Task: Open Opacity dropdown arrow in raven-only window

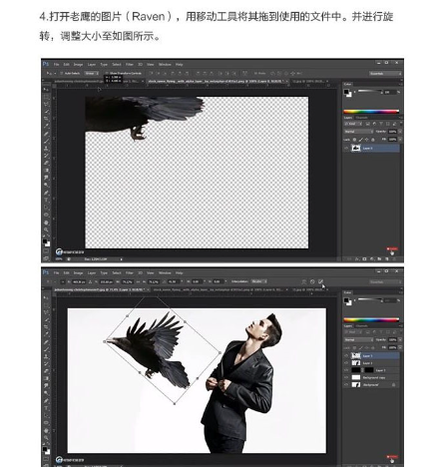Action: click(400, 132)
